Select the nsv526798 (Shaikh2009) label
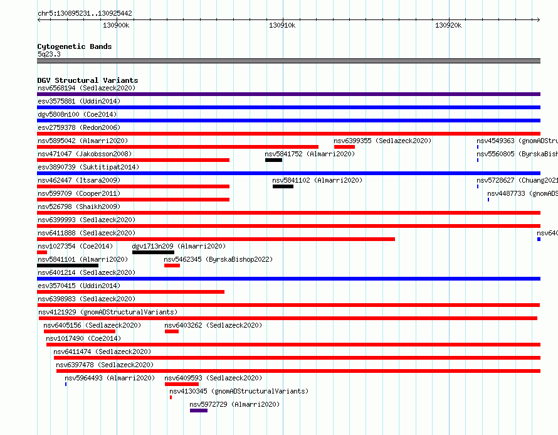 point(79,207)
